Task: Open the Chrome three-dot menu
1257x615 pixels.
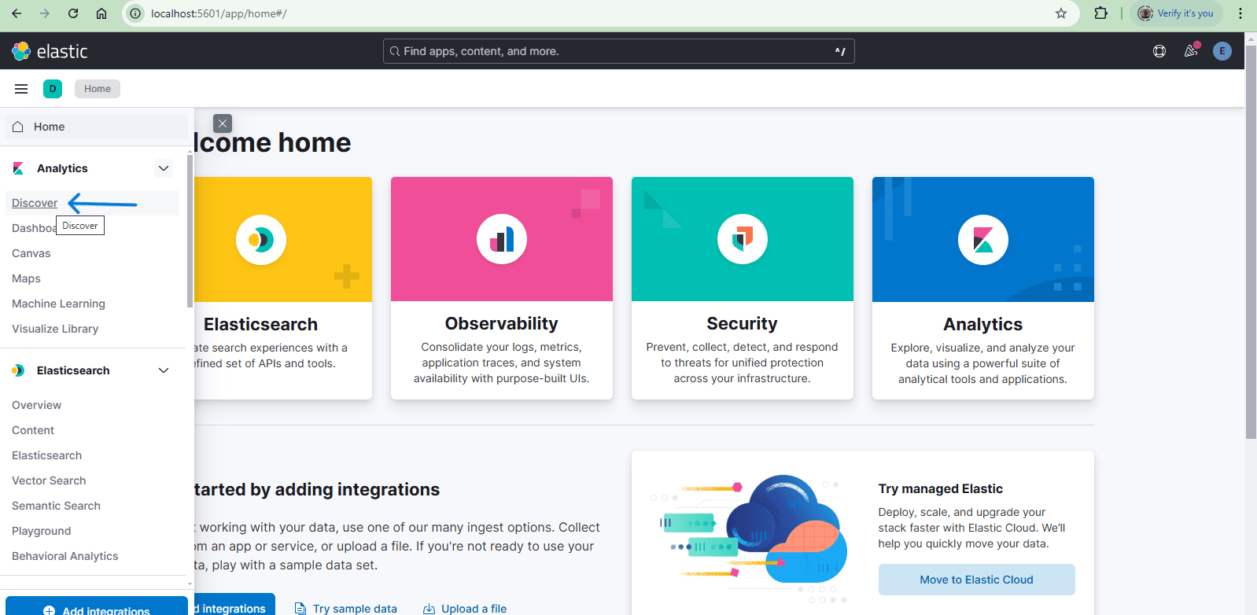Action: coord(1240,13)
